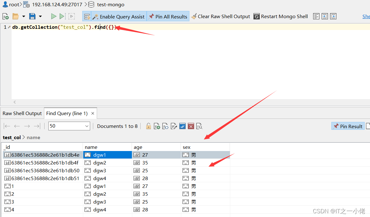Select id cell 63861ec536888c2e61b1db4e
Viewport: 370px width, 217px height.
click(43, 155)
